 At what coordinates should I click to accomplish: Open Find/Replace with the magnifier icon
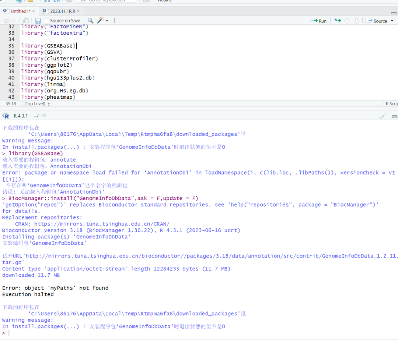click(90, 21)
